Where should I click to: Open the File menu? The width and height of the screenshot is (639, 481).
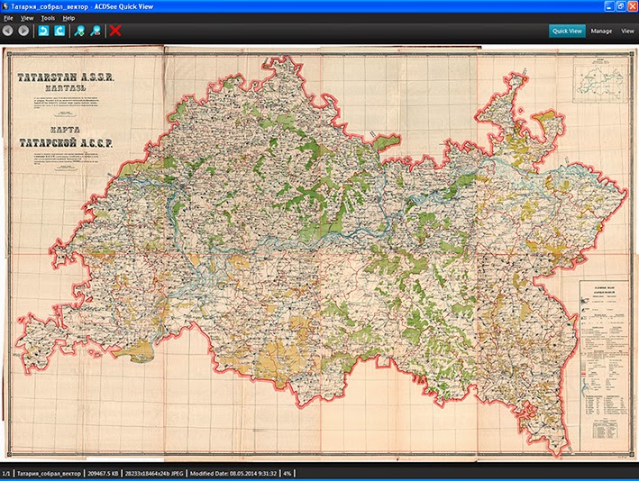(8, 18)
